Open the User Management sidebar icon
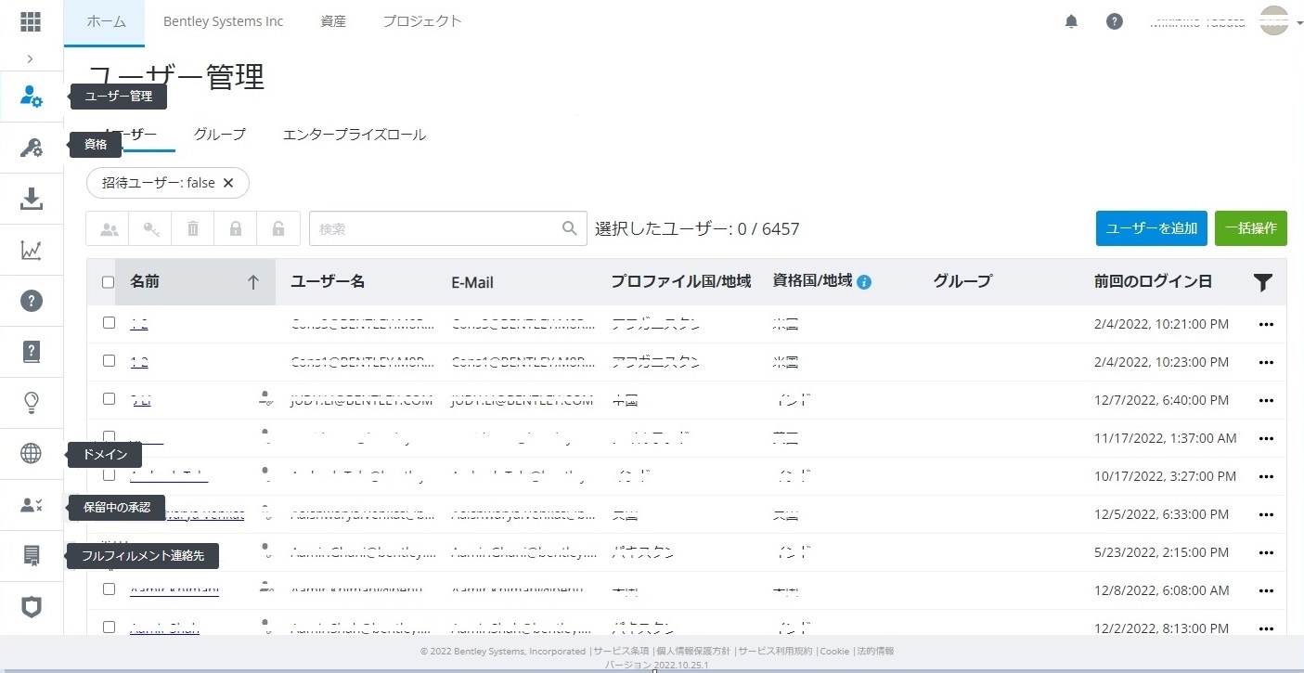This screenshot has height=673, width=1304. coord(31,96)
